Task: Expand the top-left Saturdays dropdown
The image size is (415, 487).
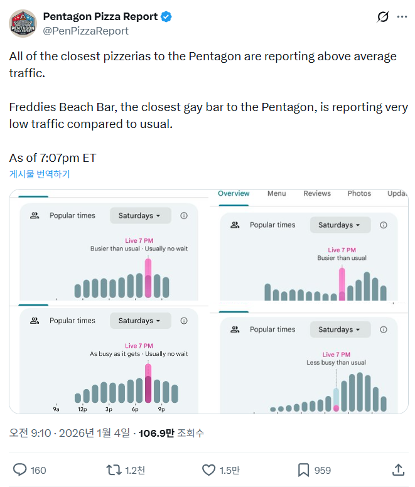Action: click(140, 215)
